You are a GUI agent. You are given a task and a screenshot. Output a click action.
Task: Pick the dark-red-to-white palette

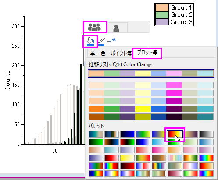click(111, 158)
